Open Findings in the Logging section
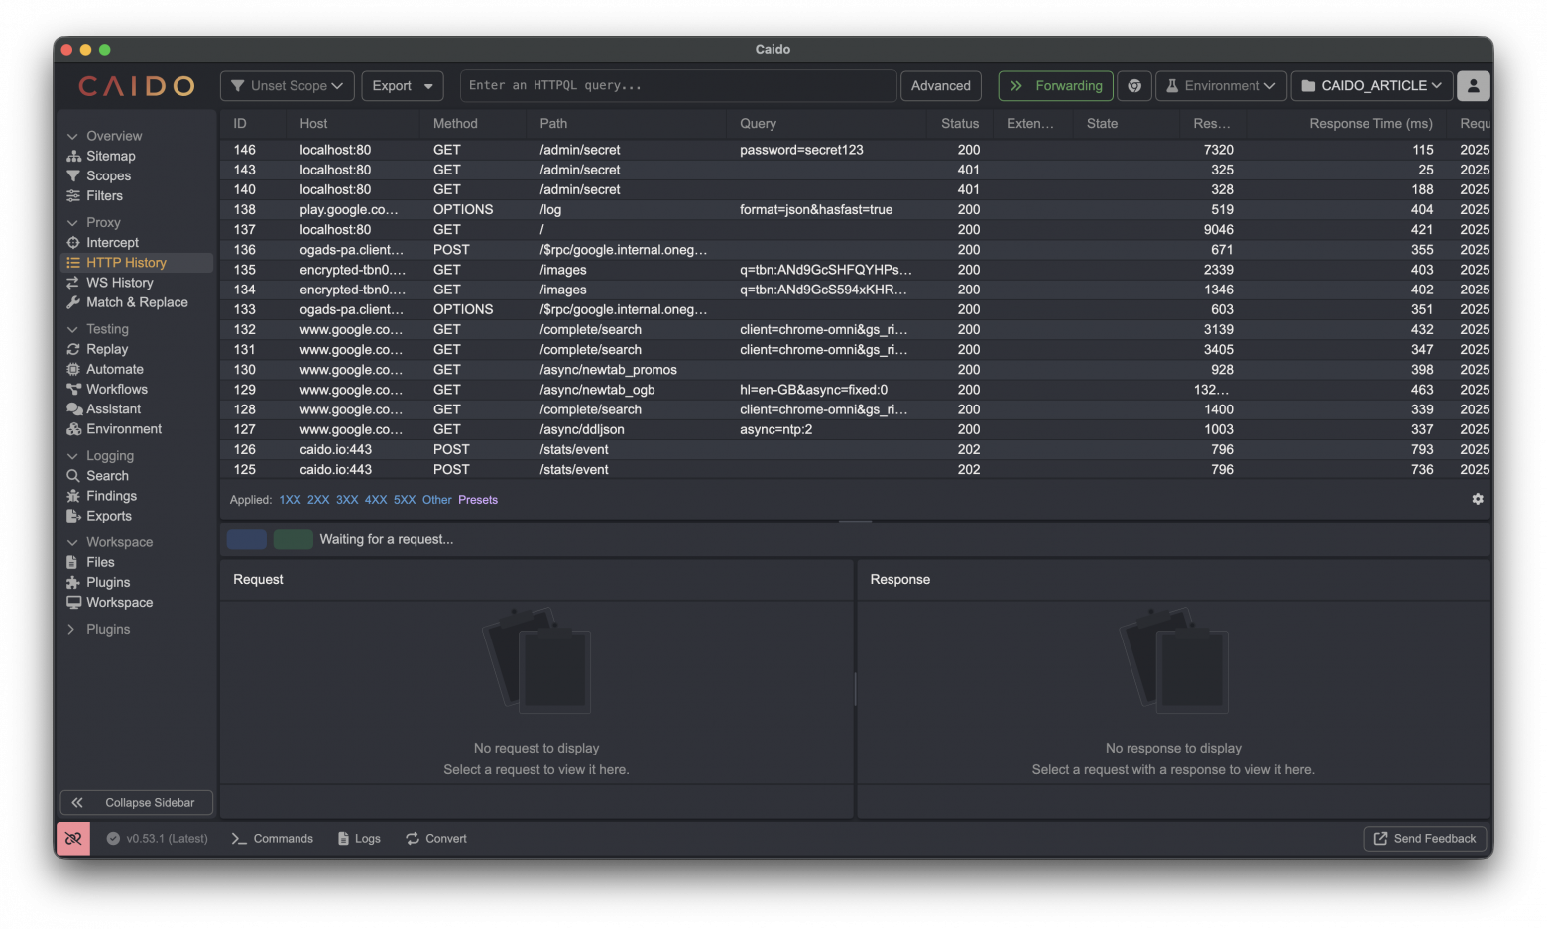 coord(111,496)
